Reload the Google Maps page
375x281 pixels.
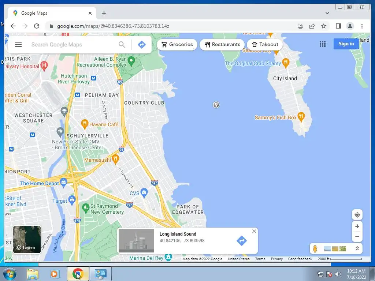(37, 26)
